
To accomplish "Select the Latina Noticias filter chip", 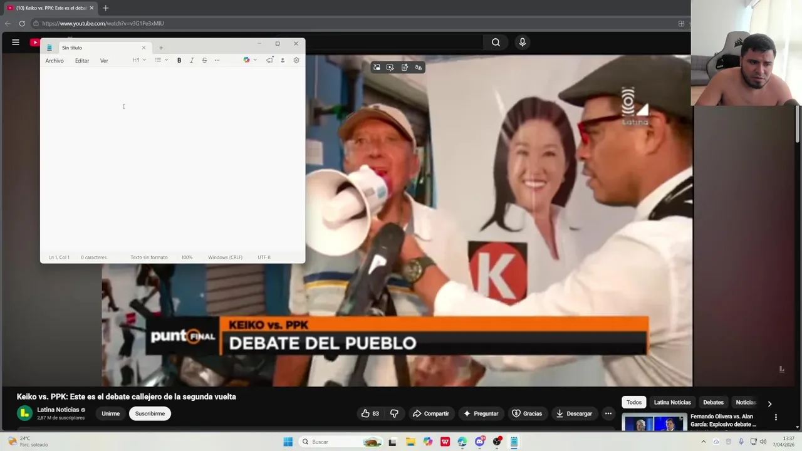I will coord(672,402).
